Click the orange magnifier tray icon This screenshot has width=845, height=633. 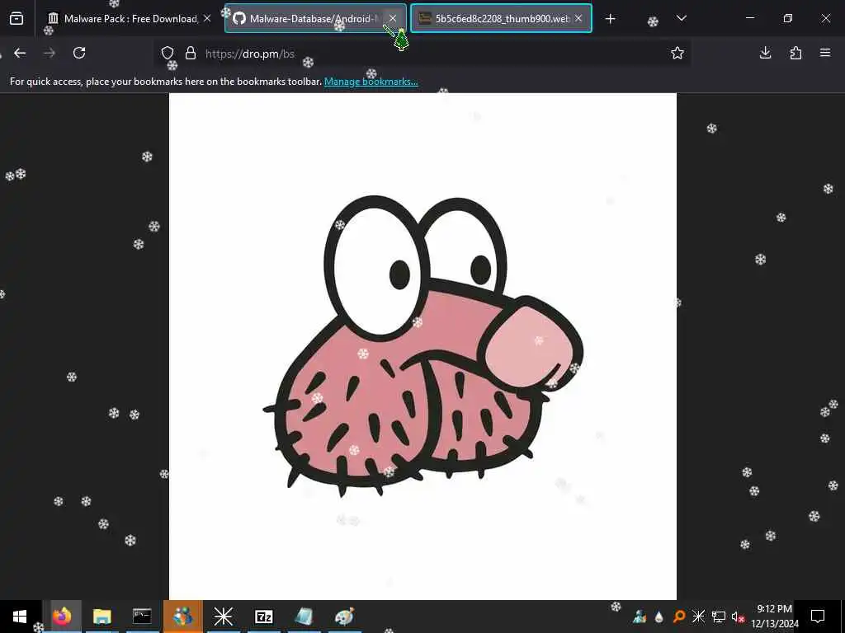(x=679, y=617)
